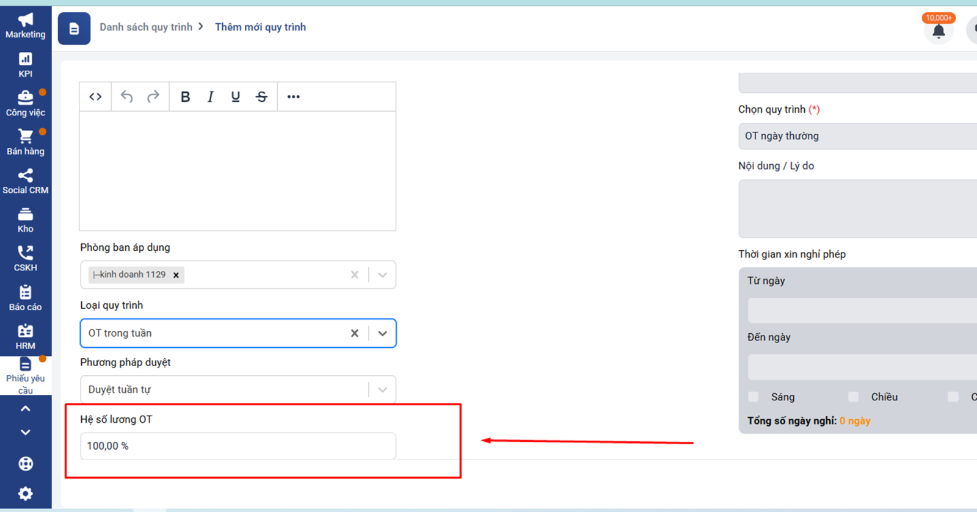
Task: Open settings gear in sidebar
Action: click(x=25, y=493)
